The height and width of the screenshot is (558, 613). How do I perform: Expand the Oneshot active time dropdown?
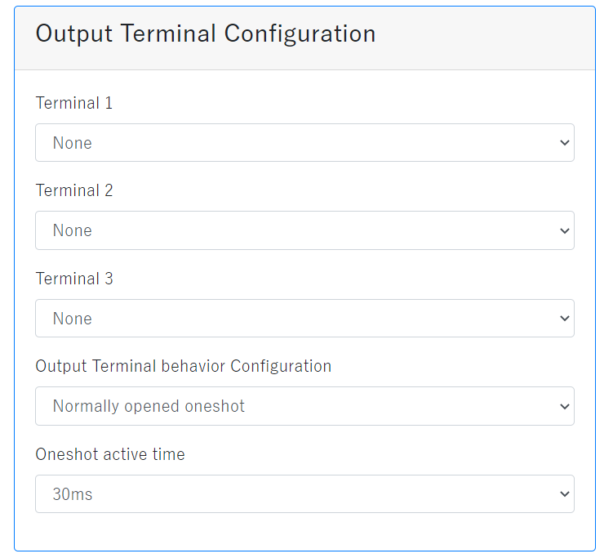pos(304,494)
